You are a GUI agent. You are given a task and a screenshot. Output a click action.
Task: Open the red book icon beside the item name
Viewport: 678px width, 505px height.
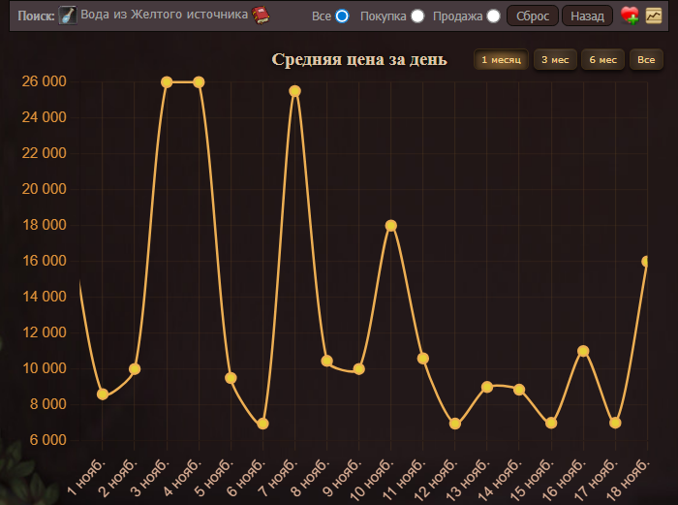click(261, 16)
